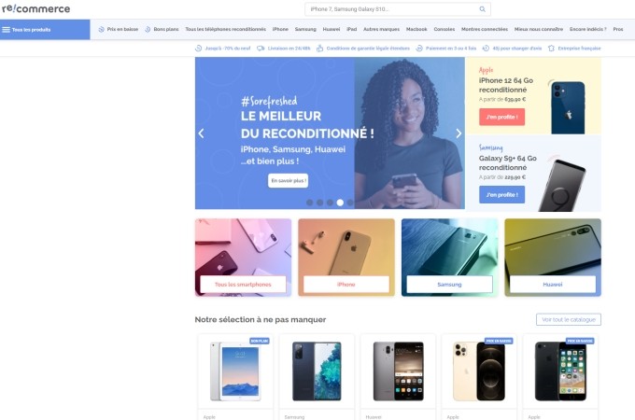Click the search magnifier icon
The height and width of the screenshot is (420, 635).
pos(482,9)
